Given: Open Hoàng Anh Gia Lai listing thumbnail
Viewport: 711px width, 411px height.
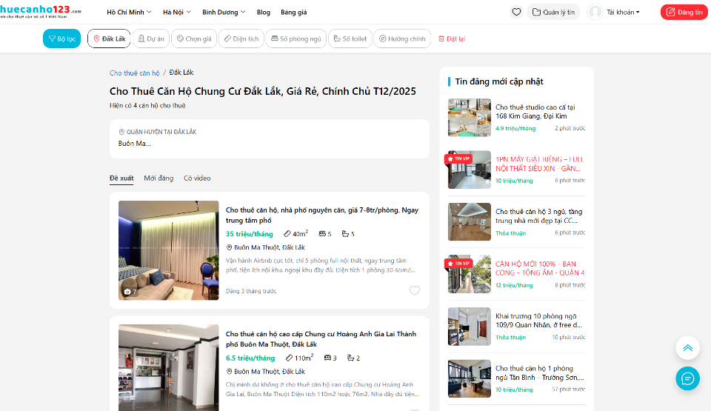Looking at the screenshot, I should click(x=169, y=367).
